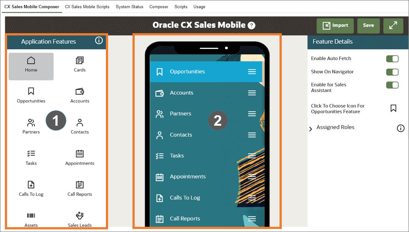
Task: Click the Application Features info icon
Action: (x=99, y=40)
